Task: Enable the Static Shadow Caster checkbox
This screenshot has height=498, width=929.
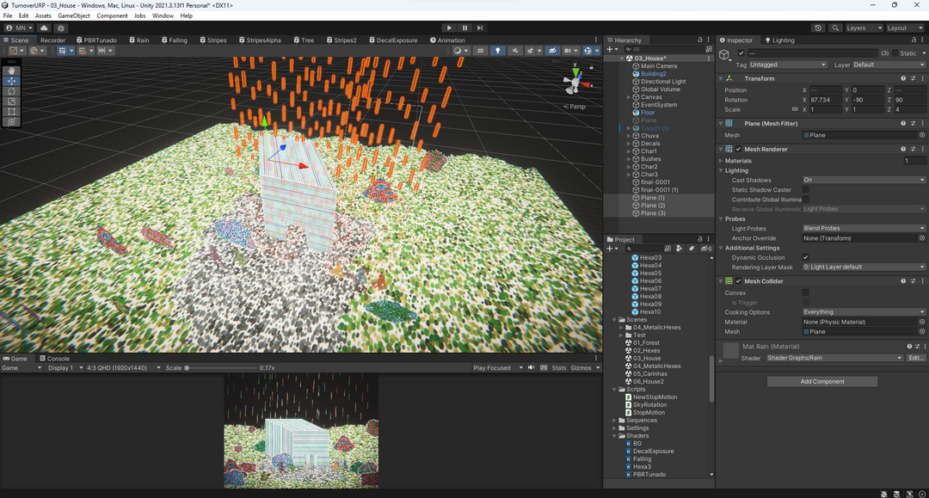Action: point(806,189)
